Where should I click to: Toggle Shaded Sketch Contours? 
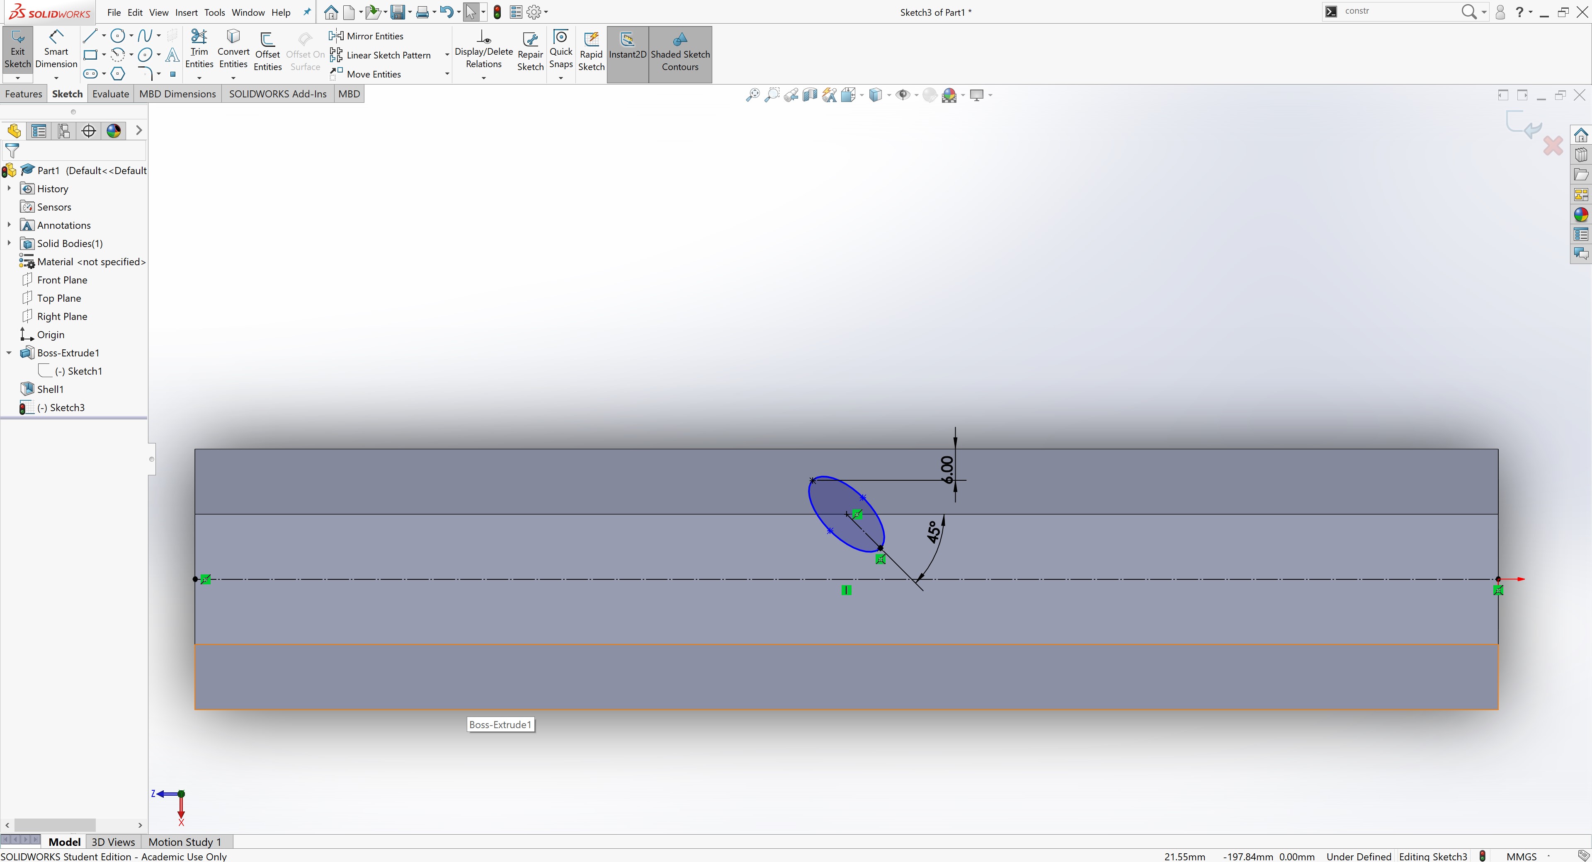coord(680,53)
